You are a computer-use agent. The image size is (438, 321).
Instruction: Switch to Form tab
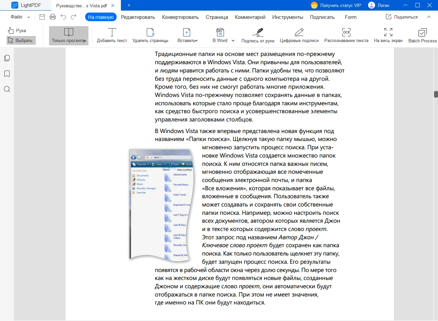[x=351, y=17]
